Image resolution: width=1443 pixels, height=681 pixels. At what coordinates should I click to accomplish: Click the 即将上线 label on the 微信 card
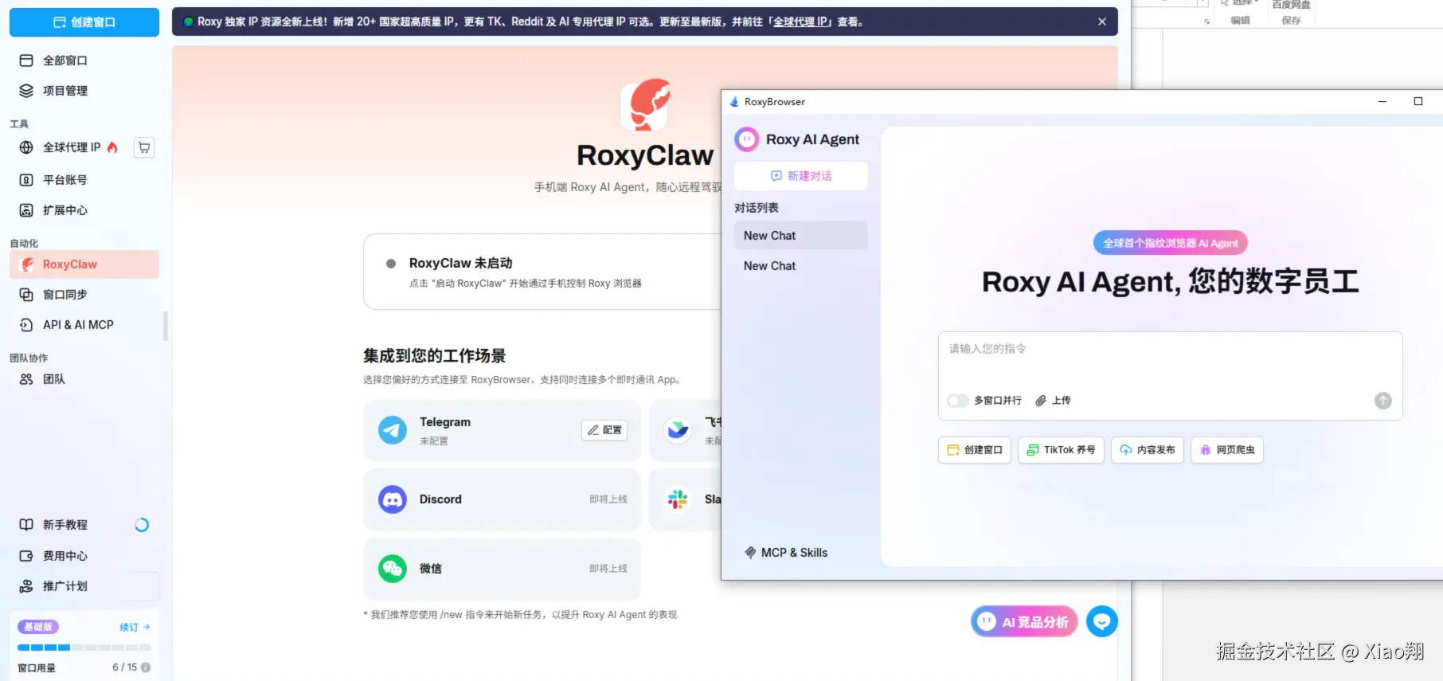608,569
